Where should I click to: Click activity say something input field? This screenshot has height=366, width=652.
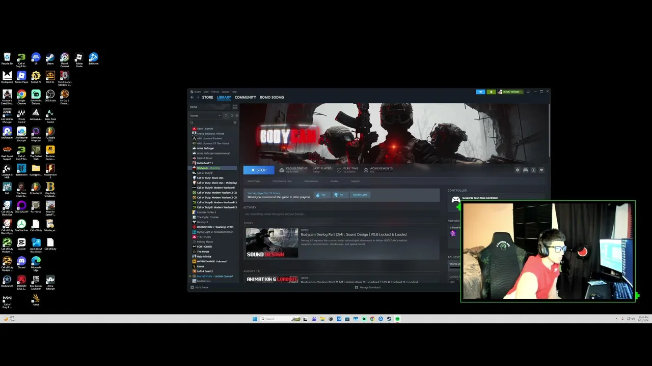click(341, 214)
